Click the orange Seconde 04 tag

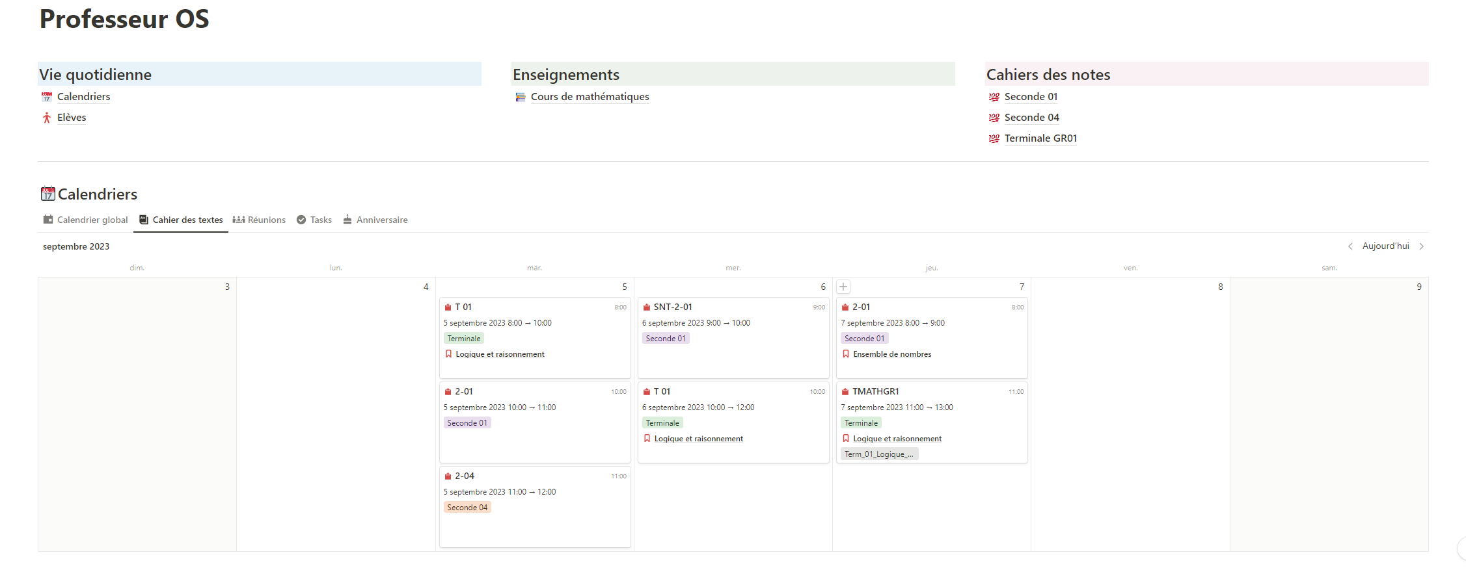467,508
